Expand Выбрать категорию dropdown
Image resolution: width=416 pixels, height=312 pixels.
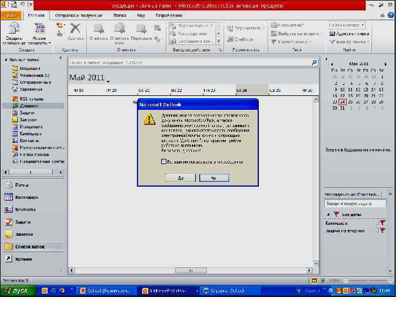(x=322, y=34)
